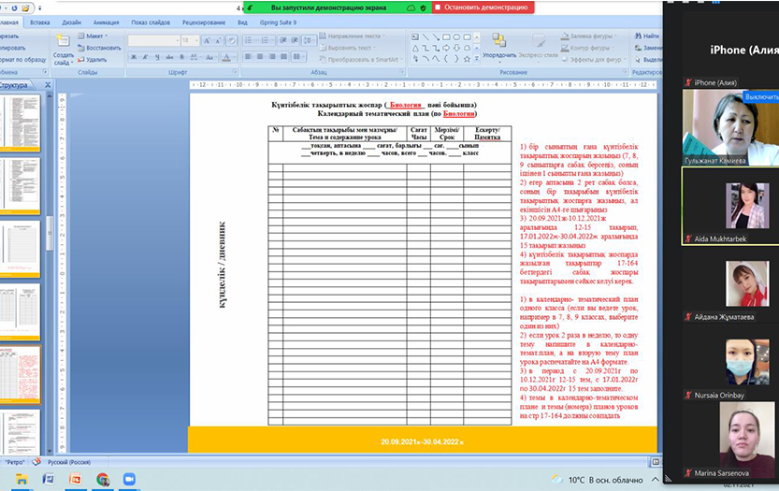This screenshot has height=491, width=779.
Task: Click the Выключить button on Гульжанат's video
Action: click(x=758, y=96)
